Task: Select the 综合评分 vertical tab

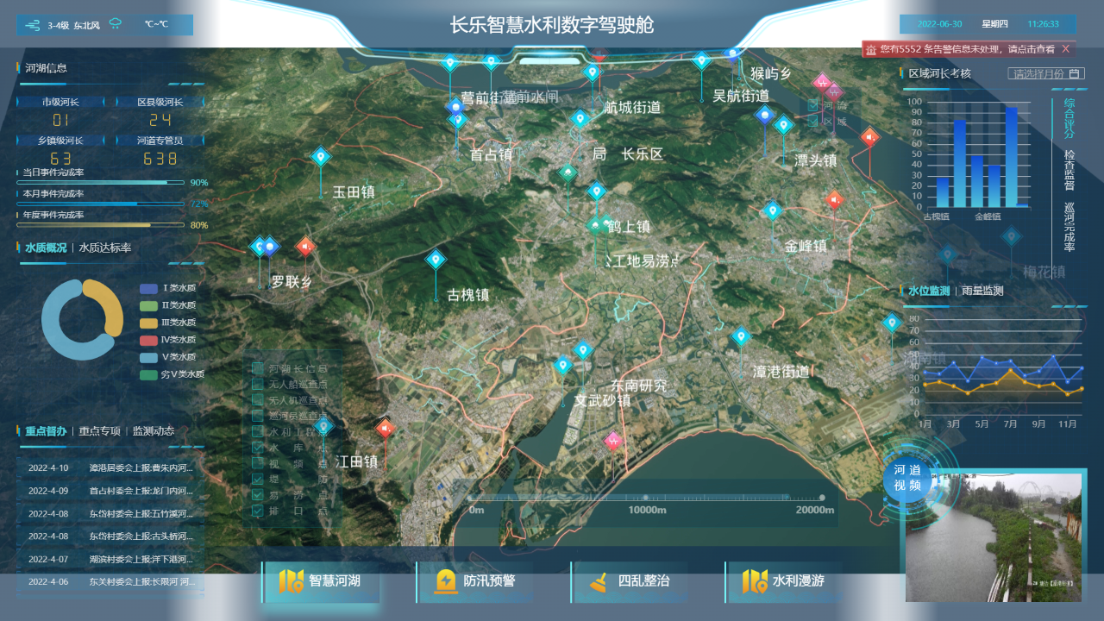Action: coord(1069,118)
